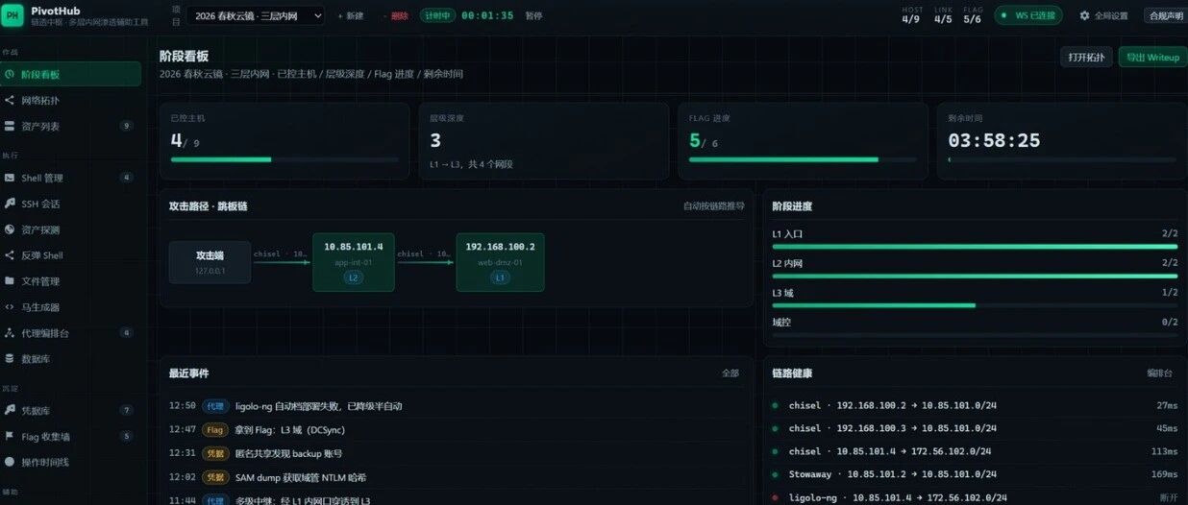Click 匿名共享发现 backup 账号 event

(x=288, y=453)
